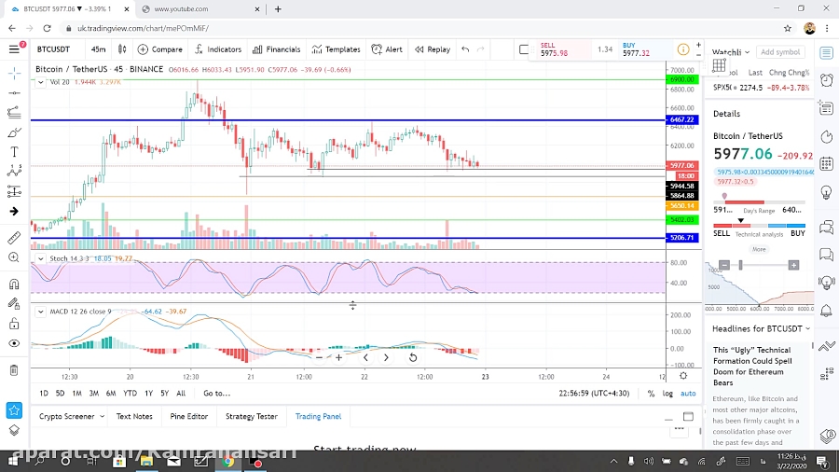Screen dimensions: 839x472
Task: Toggle auto scale mode
Action: click(x=688, y=394)
